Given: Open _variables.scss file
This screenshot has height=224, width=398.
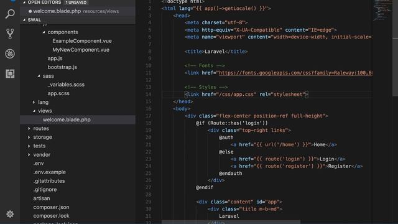Looking at the screenshot, I should (66, 85).
